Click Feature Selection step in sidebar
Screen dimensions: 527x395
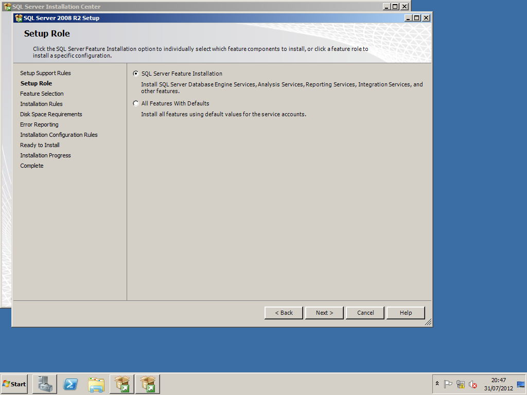[42, 94]
